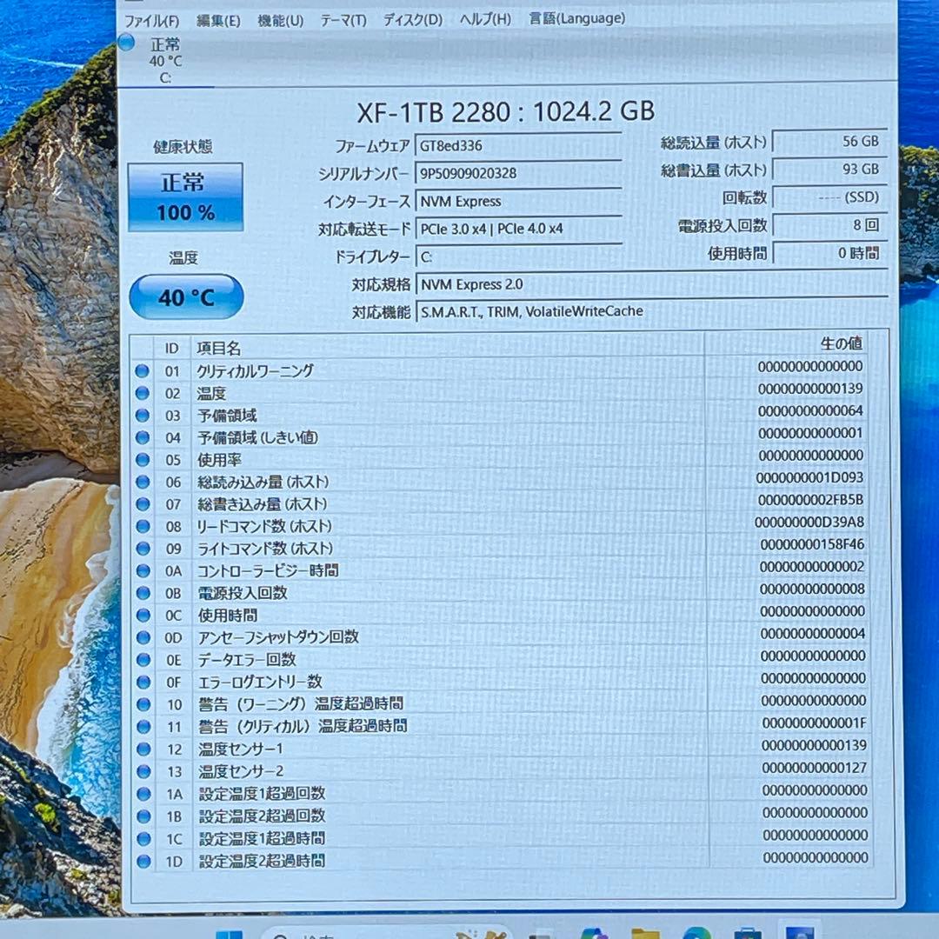The image size is (939, 939).
Task: Open the 機能(U) menu
Action: point(279,18)
